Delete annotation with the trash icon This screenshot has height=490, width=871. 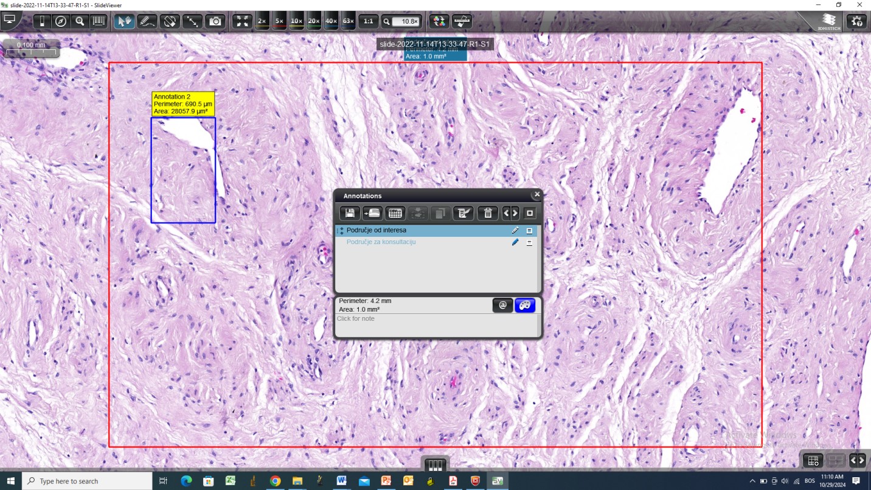(x=488, y=213)
